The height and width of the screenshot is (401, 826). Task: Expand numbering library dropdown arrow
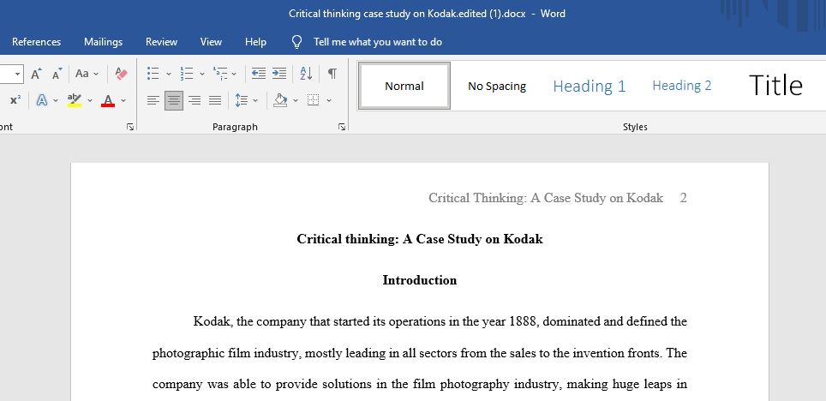201,74
